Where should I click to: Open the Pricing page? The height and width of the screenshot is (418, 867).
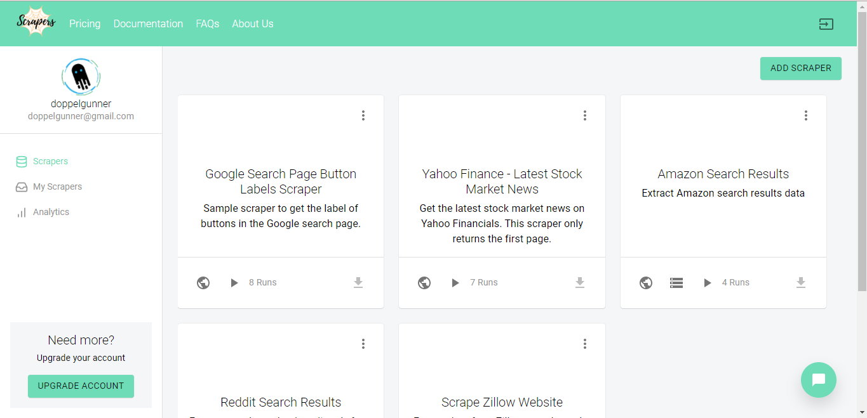coord(84,24)
